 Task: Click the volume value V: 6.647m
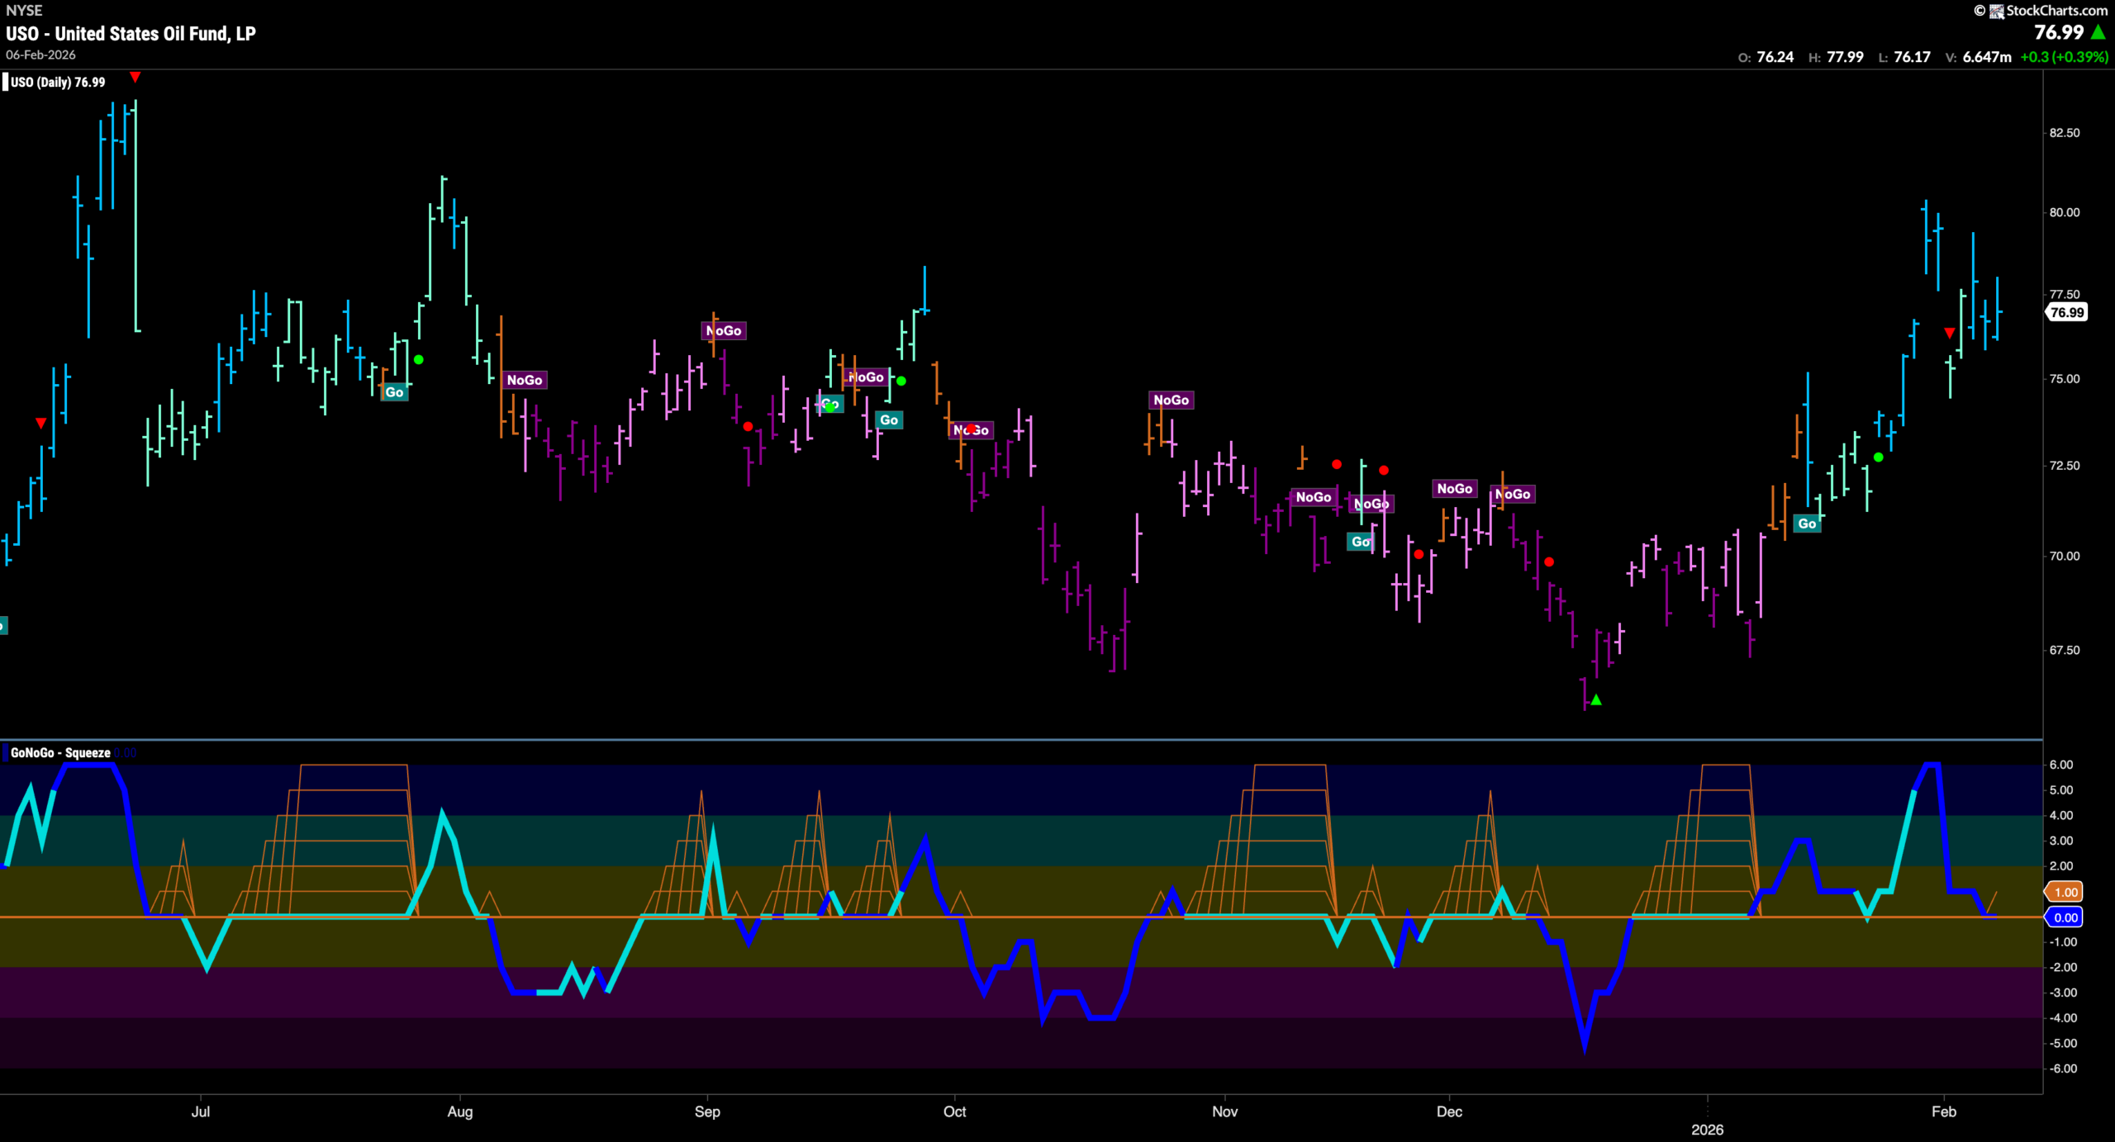tap(1979, 57)
